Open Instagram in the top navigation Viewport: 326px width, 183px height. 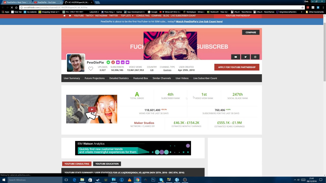coord(101,16)
